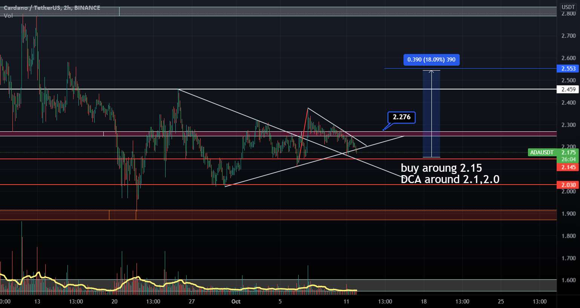The height and width of the screenshot is (308, 580).
Task: Click the 20 date on time axis
Action: point(115,302)
